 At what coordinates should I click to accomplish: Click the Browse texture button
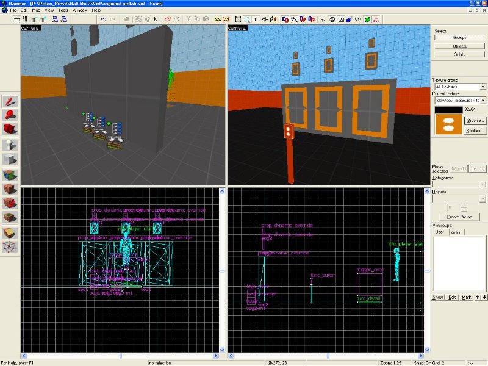476,121
